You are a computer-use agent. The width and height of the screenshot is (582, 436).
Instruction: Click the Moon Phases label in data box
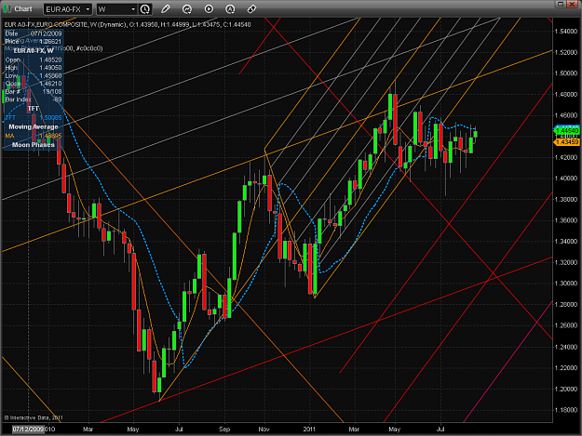click(34, 145)
